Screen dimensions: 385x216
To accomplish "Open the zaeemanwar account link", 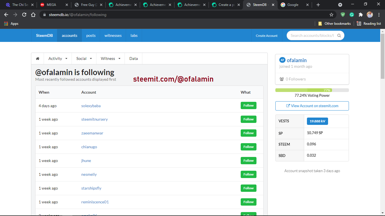I will pos(92,133).
